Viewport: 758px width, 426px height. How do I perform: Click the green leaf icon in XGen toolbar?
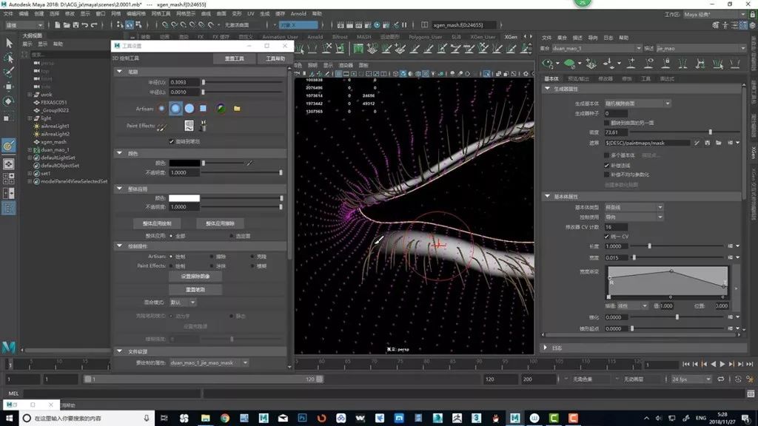coord(569,64)
